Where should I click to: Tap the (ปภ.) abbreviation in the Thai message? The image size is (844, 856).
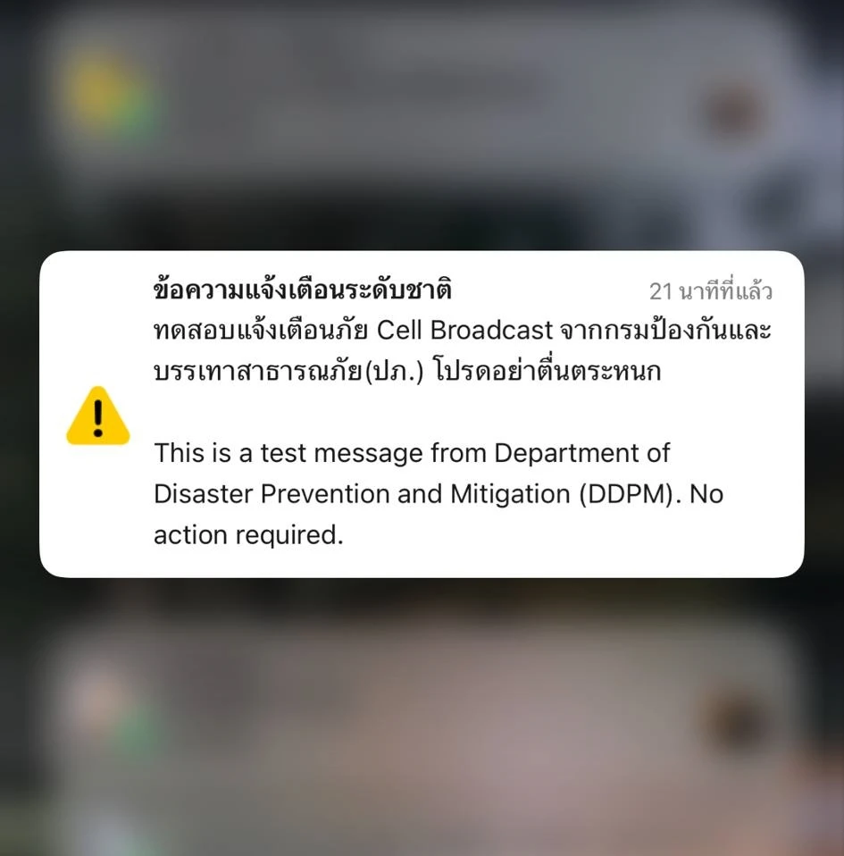tap(394, 372)
